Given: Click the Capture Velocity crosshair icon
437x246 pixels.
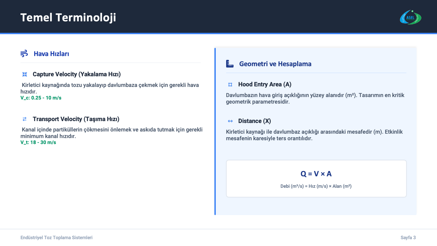Looking at the screenshot, I should (x=25, y=74).
